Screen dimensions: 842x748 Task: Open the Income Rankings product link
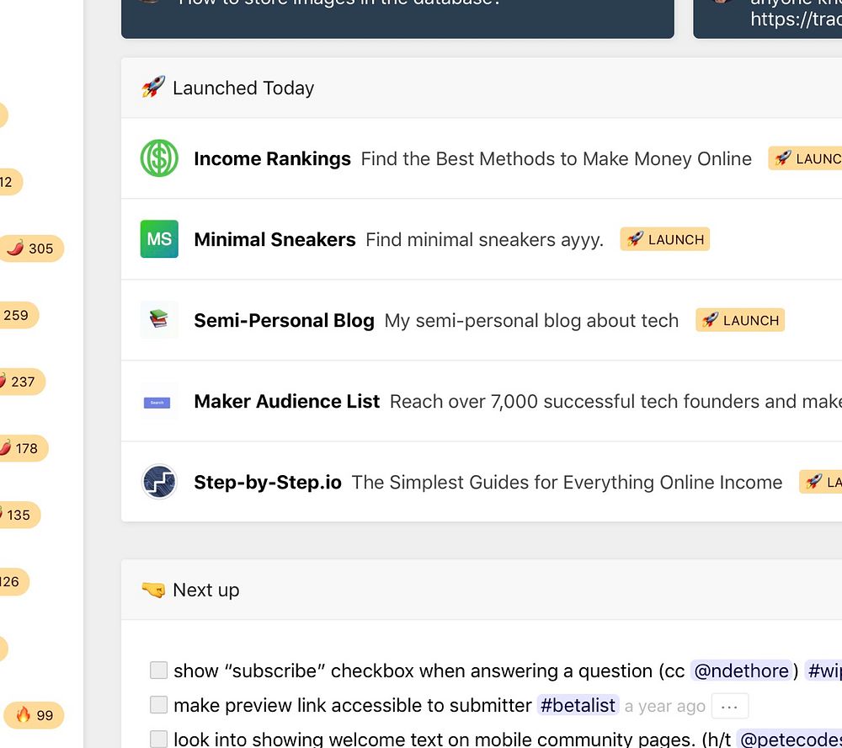click(272, 158)
